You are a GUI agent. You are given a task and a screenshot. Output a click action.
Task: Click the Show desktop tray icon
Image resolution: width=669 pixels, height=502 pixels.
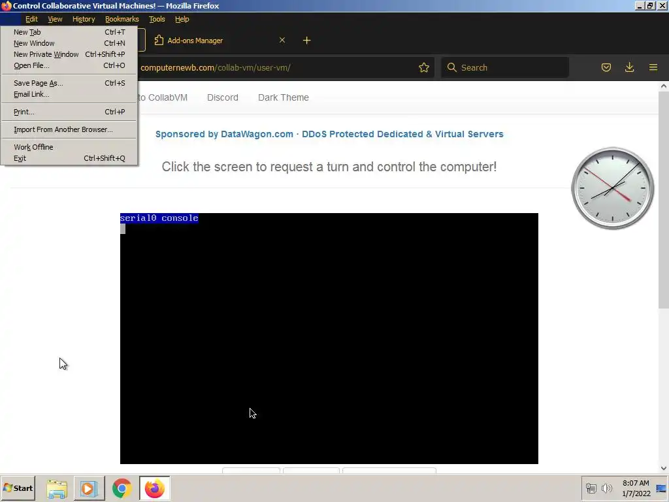(662, 488)
